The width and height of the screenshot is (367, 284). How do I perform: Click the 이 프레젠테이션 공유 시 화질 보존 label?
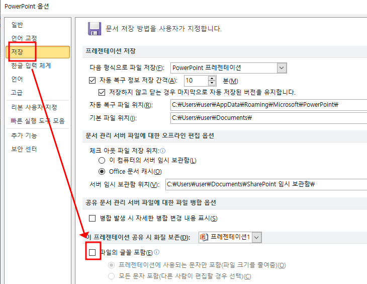(x=138, y=237)
